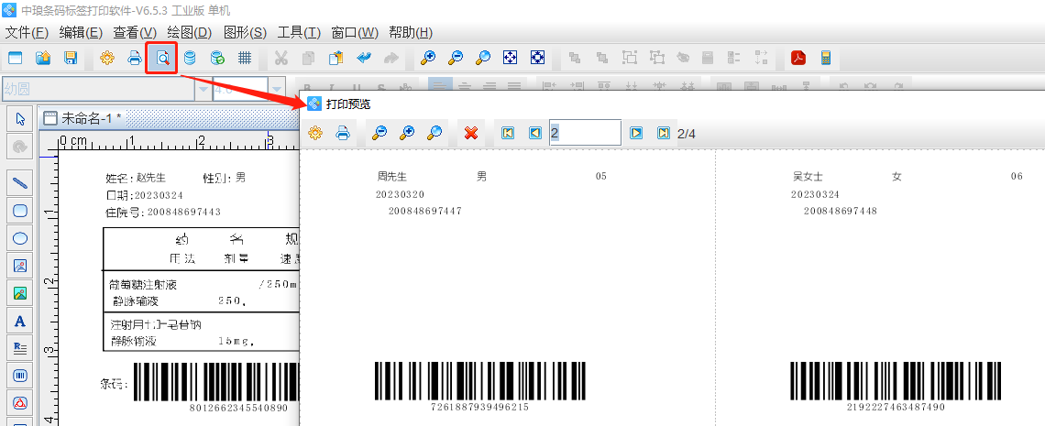Select the text tool marked A

[x=19, y=322]
